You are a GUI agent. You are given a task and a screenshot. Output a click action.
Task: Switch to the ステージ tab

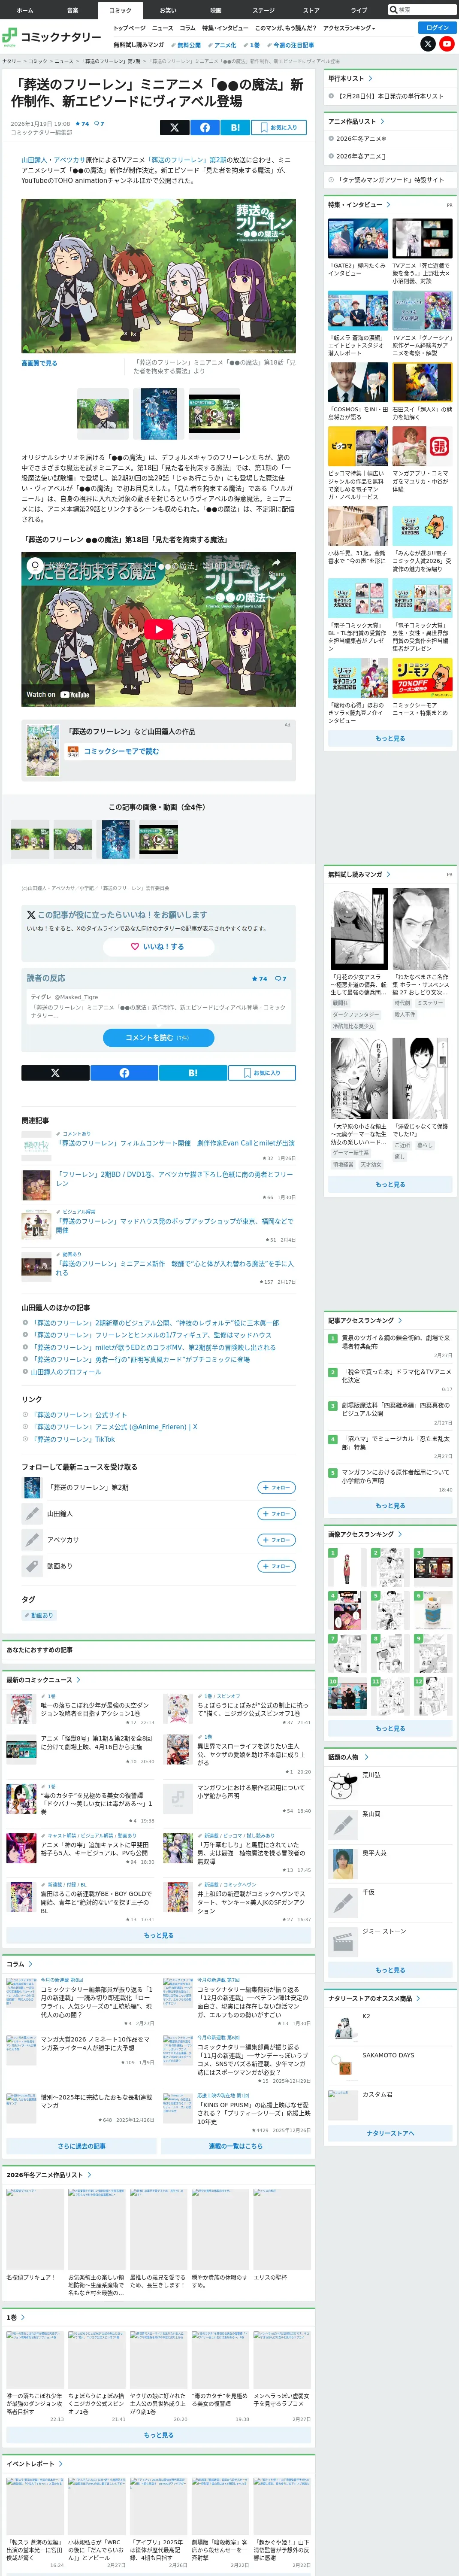(263, 10)
